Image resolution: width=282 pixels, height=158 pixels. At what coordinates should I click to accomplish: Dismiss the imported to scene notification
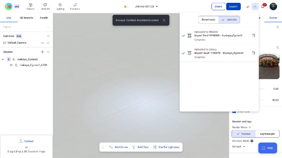[x=164, y=20]
